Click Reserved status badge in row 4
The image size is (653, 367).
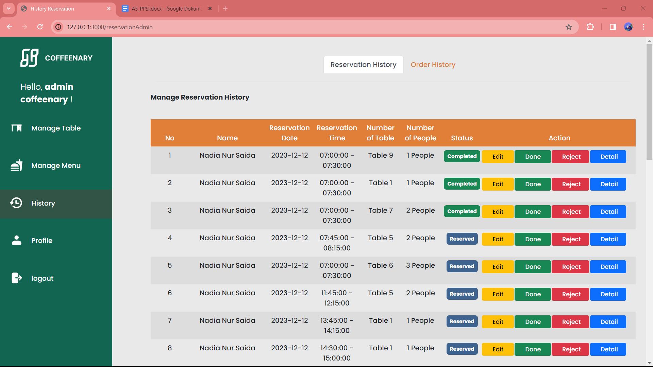pyautogui.click(x=462, y=239)
